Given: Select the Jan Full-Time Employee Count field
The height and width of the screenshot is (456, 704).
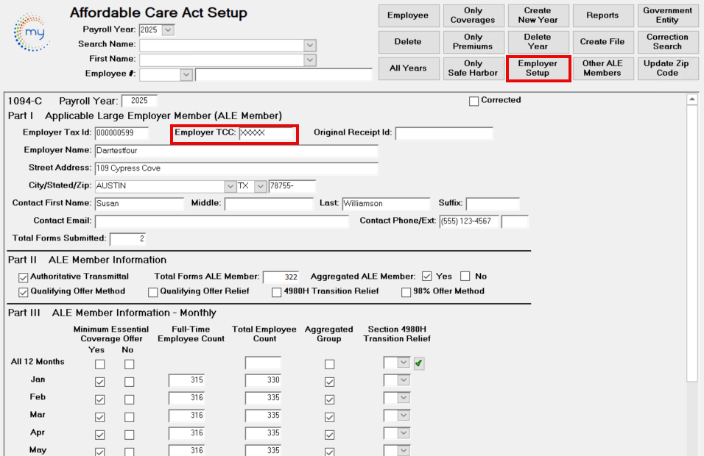Looking at the screenshot, I should (186, 380).
